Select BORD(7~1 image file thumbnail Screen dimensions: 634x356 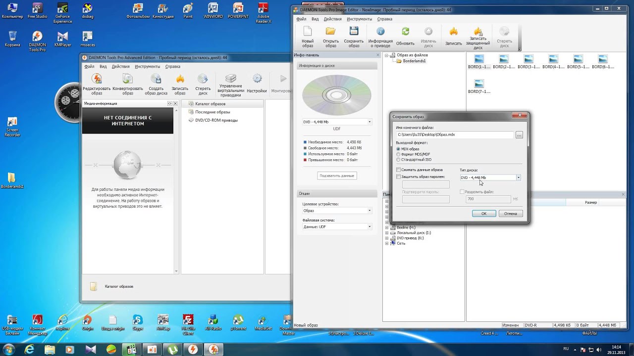pyautogui.click(x=479, y=87)
